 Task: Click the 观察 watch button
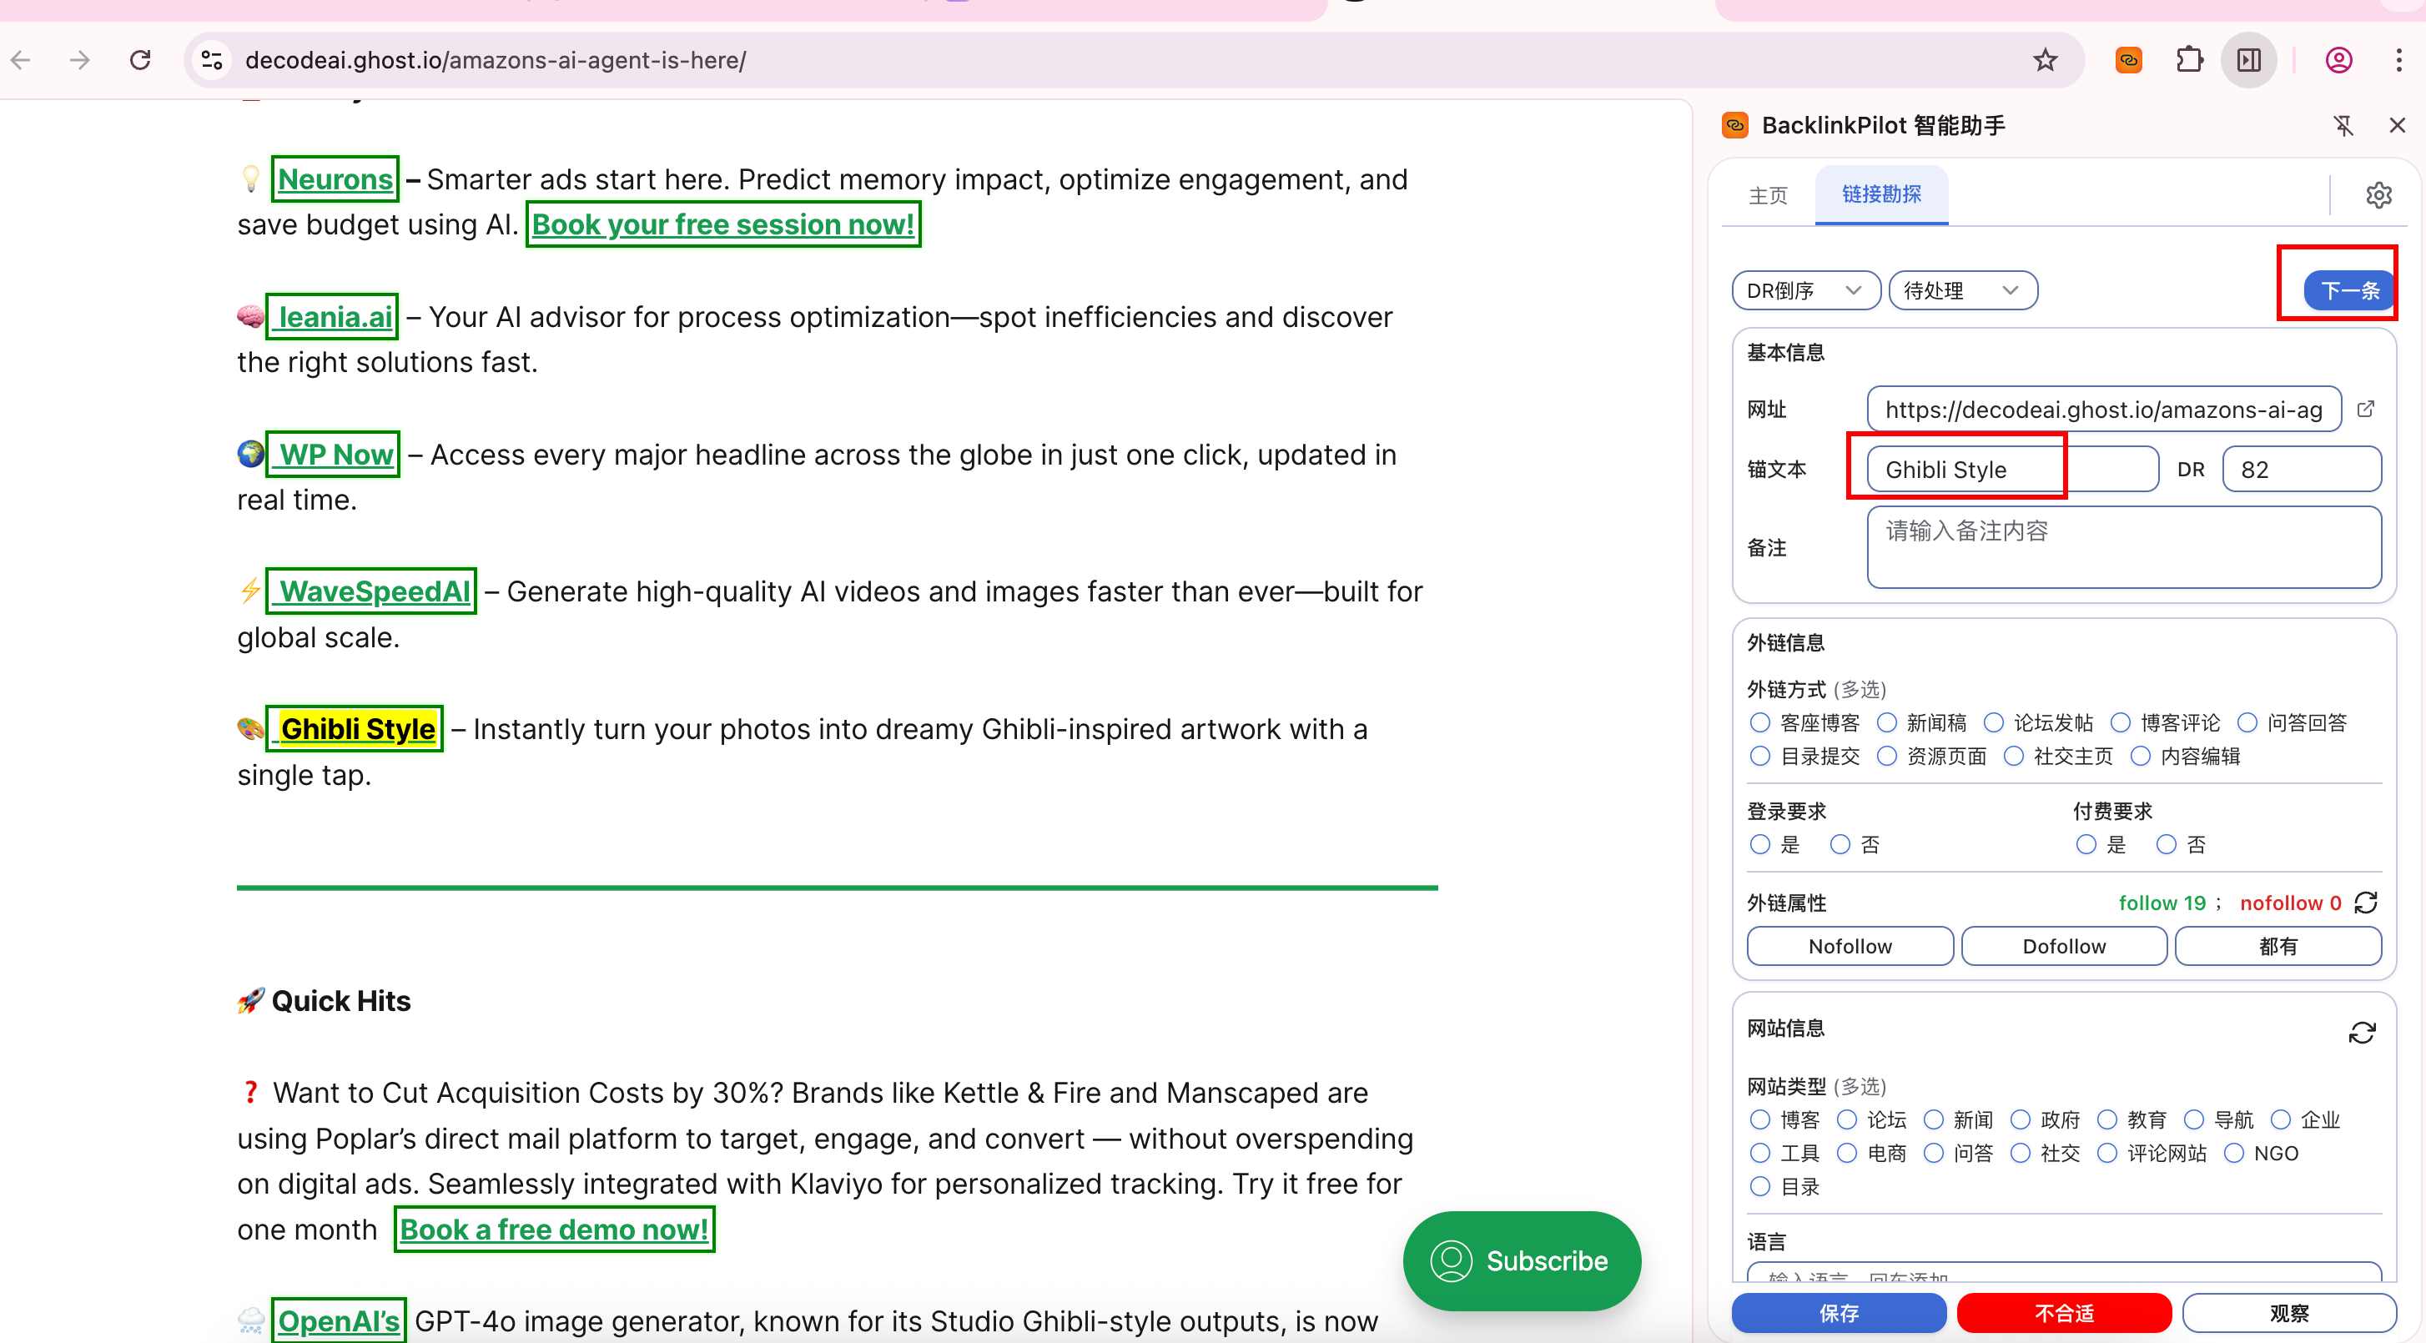2288,1313
